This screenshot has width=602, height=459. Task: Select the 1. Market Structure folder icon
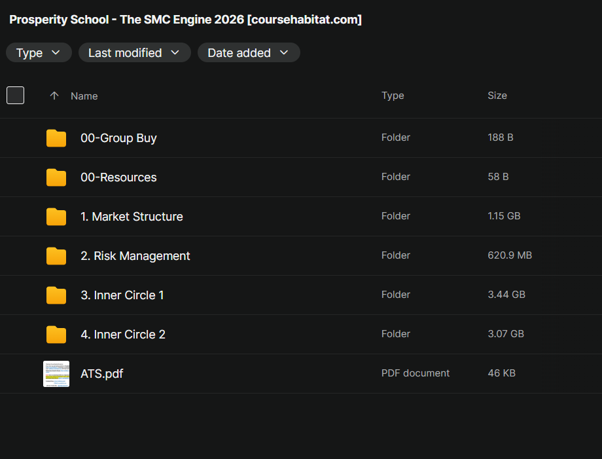pos(56,217)
